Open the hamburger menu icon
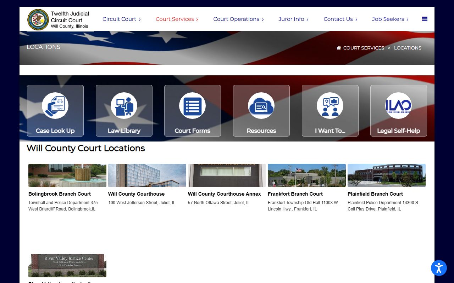Image resolution: width=454 pixels, height=283 pixels. 425,19
